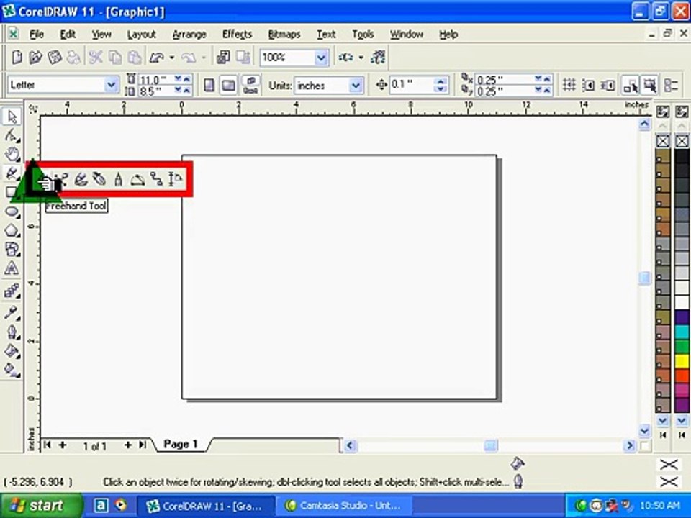Select the Basic Shapes tool
The image size is (691, 518).
12,250
